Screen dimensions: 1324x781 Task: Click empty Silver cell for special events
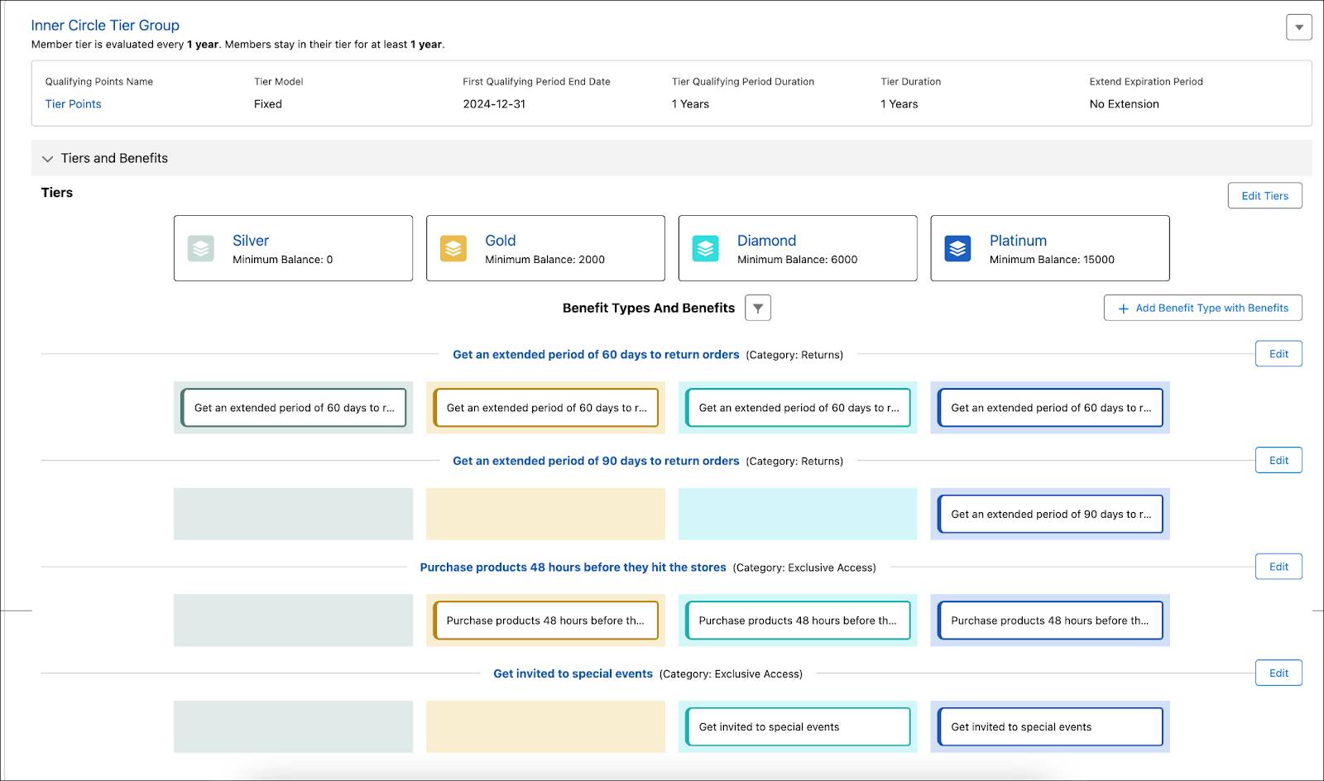(293, 726)
